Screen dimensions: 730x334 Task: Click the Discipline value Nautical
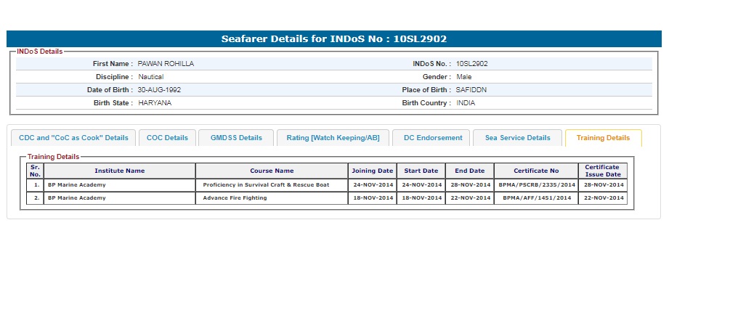pos(151,77)
